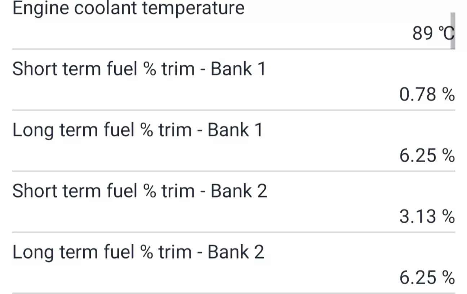Click divider line below Short term Bank 1 row
Viewport: 467px width, 294px height.
233,110
